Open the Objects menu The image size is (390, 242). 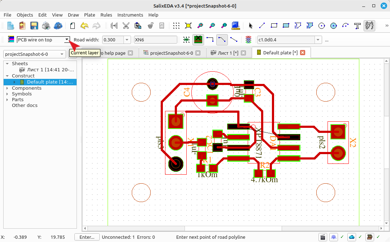click(x=25, y=15)
